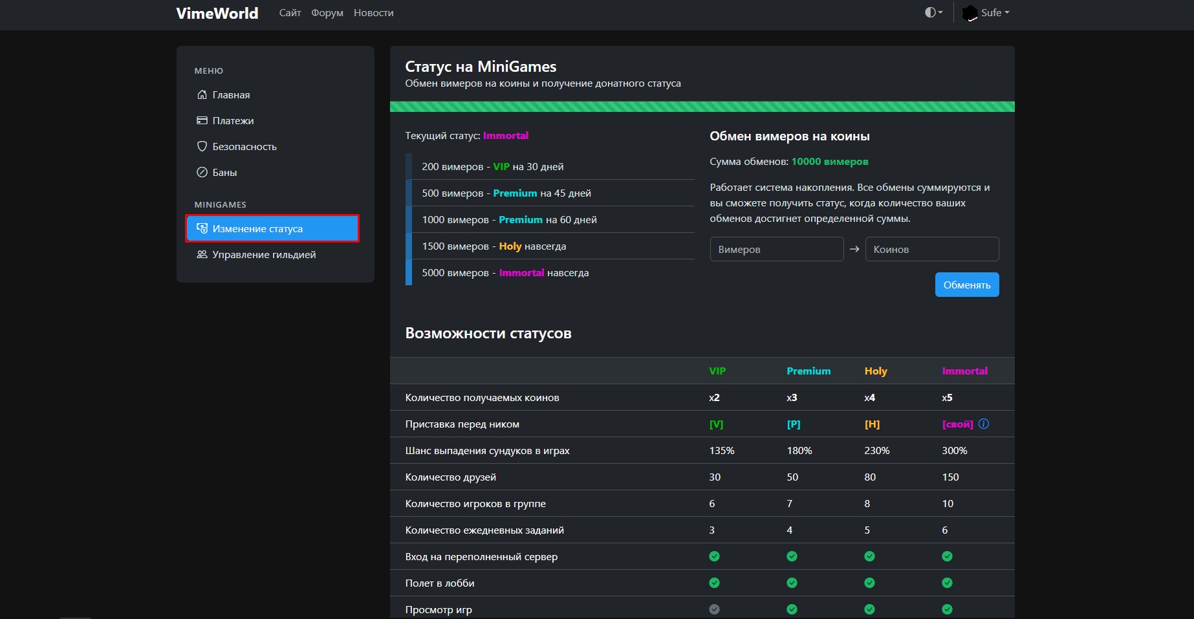Select Управление гильдией menu entry

click(x=264, y=254)
